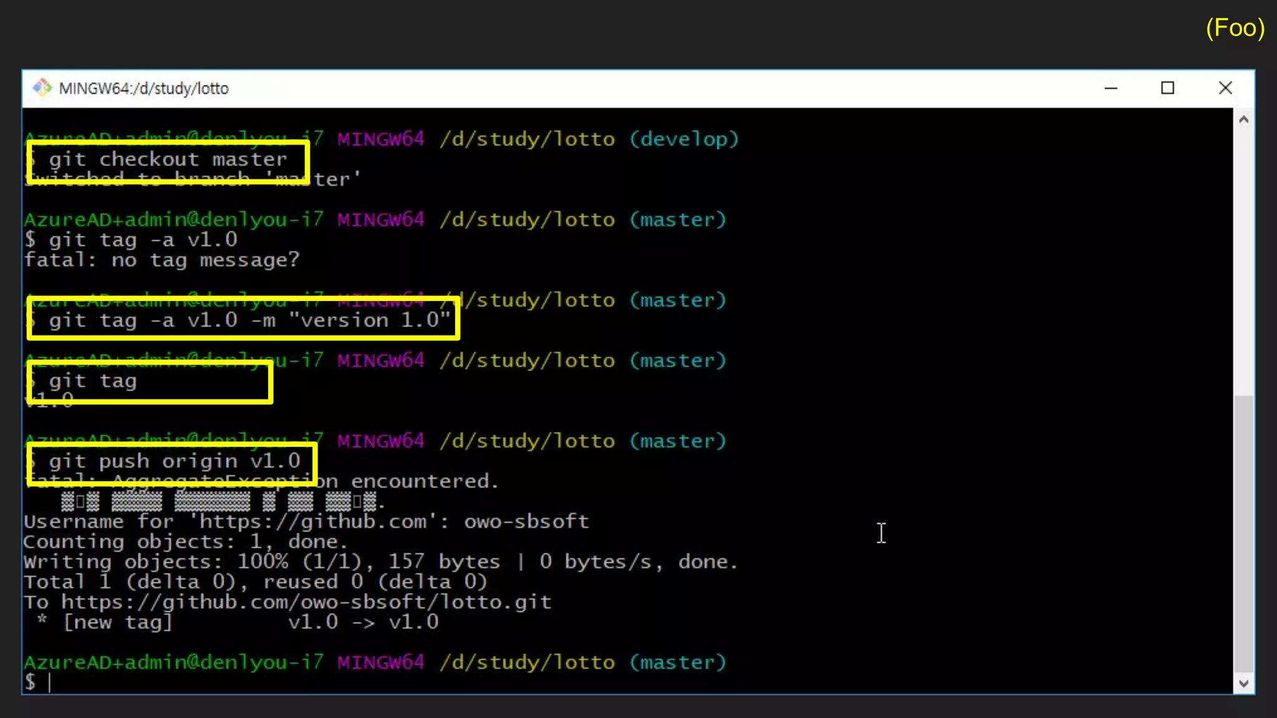Maximize the MINGW64 terminal window
This screenshot has height=718, width=1277.
pos(1167,88)
